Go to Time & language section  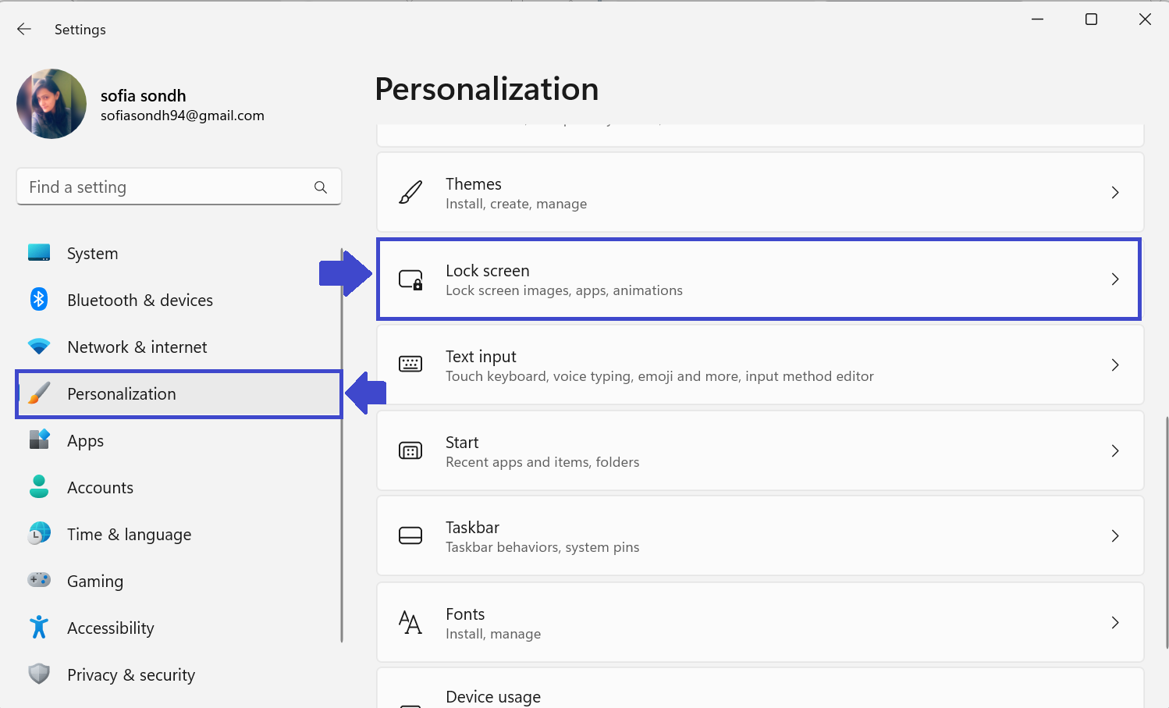(x=129, y=535)
